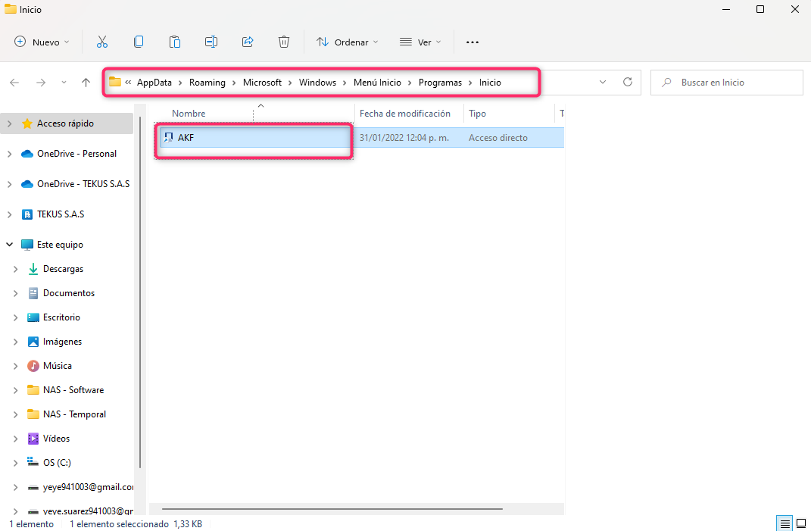Select Documentos in navigation pane

click(x=68, y=293)
